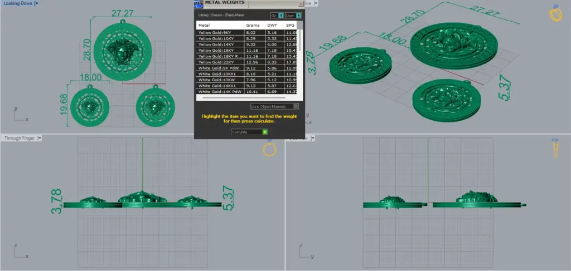Select the bottom-right small pendant in Looking Down

coord(156,107)
